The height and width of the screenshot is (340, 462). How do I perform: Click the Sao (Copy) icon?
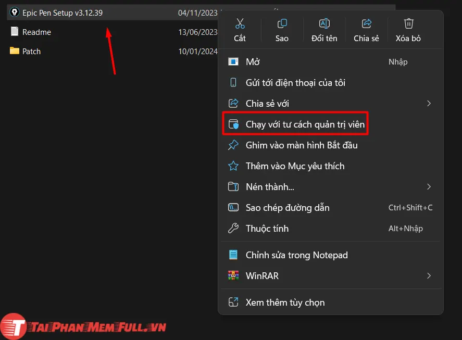(281, 23)
